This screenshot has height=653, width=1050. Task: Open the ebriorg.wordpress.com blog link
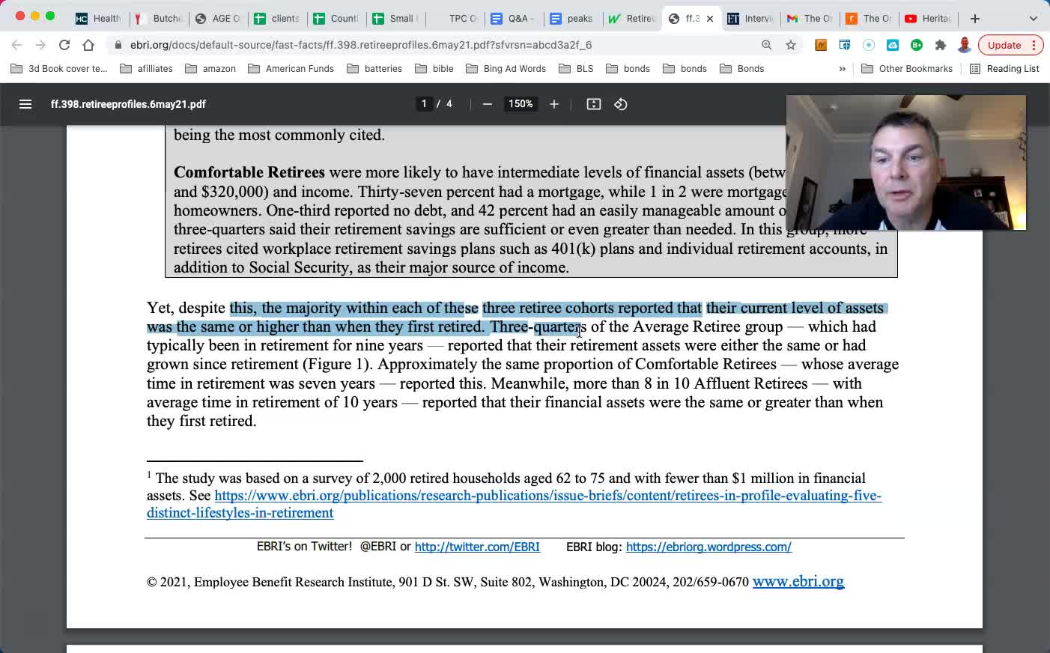pyautogui.click(x=708, y=547)
